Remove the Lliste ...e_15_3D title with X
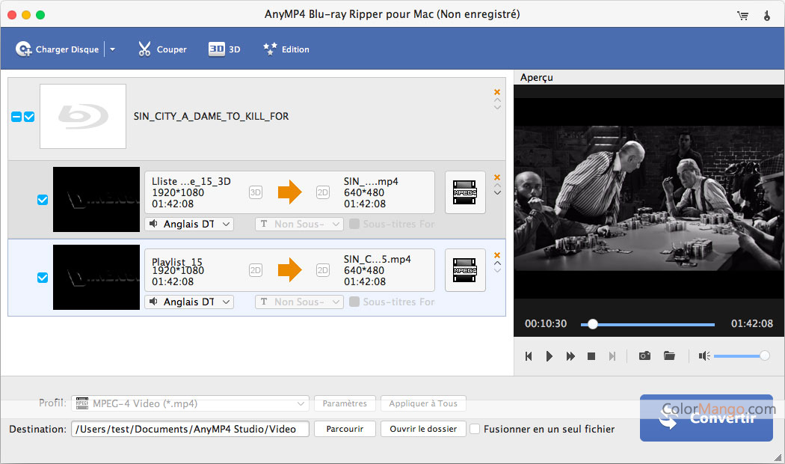The image size is (785, 464). click(x=497, y=177)
